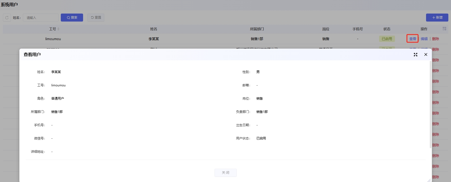Click 删除 in the limoumou row

[x=436, y=39]
